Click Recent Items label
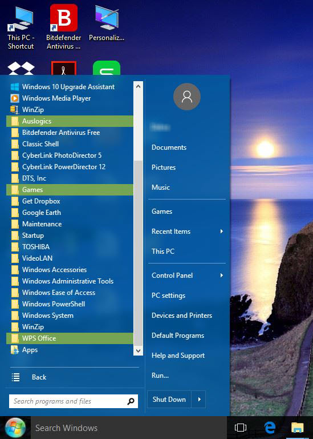313x439 pixels. click(x=171, y=232)
